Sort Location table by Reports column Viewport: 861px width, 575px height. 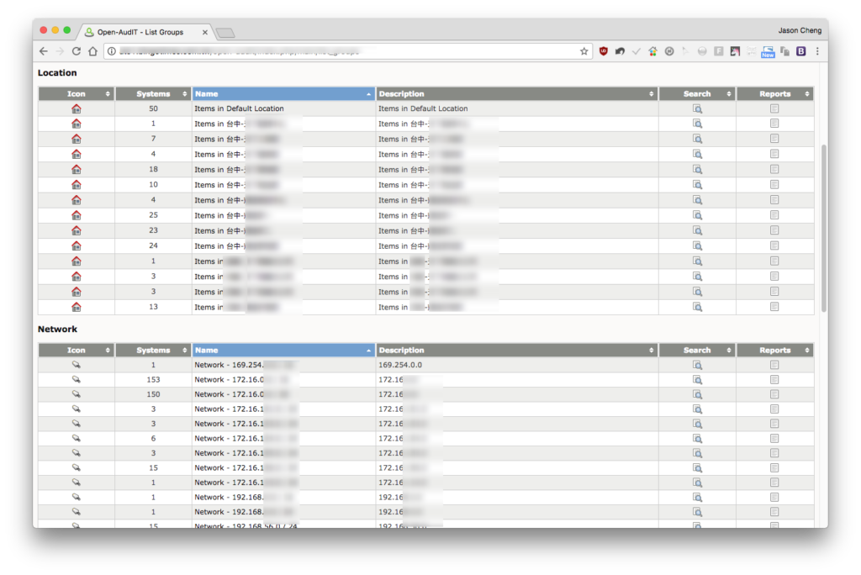[774, 94]
